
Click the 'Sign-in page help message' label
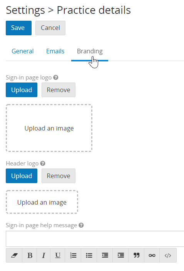[x=42, y=225]
